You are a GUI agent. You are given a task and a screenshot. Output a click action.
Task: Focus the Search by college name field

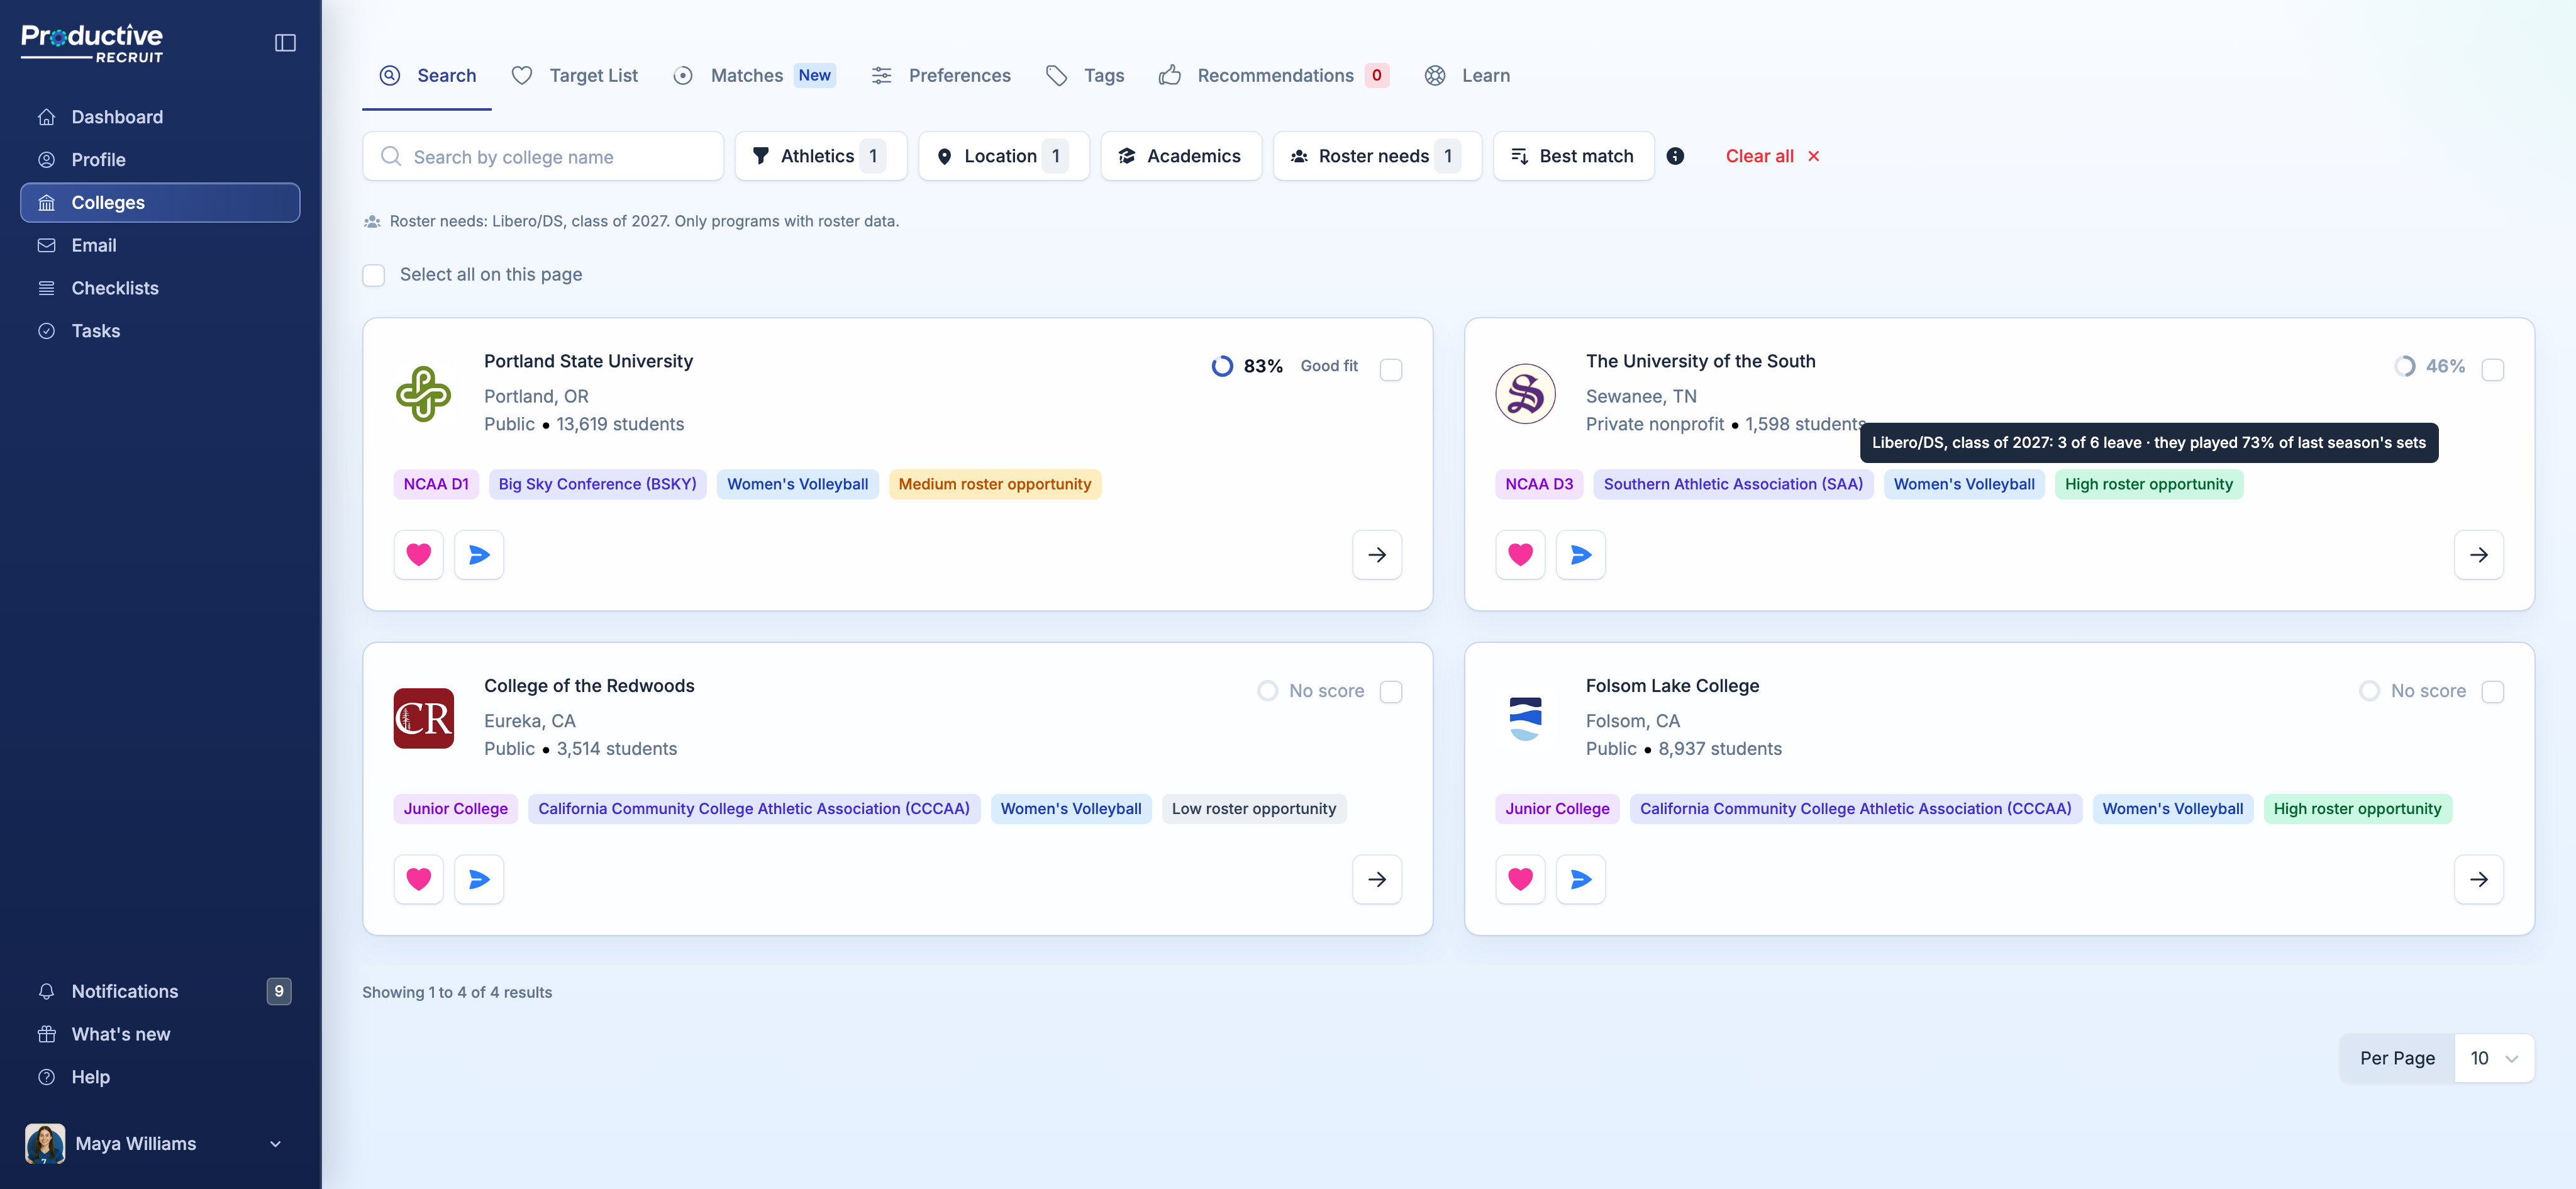coord(543,156)
